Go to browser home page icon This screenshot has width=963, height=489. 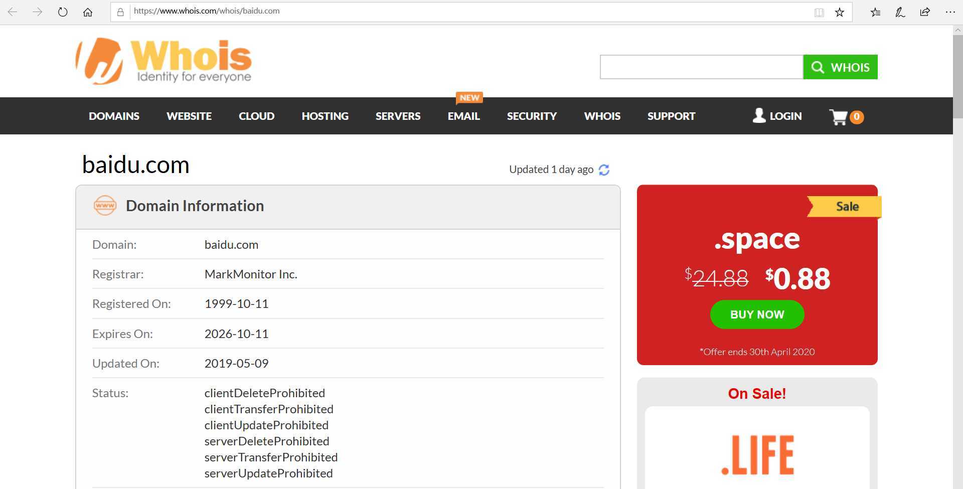(x=88, y=12)
